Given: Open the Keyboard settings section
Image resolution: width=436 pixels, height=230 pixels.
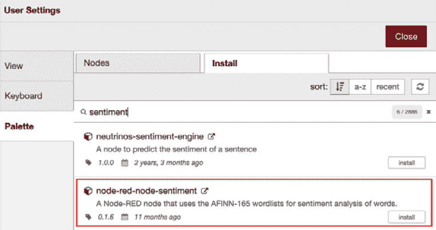Looking at the screenshot, I should tap(37, 96).
